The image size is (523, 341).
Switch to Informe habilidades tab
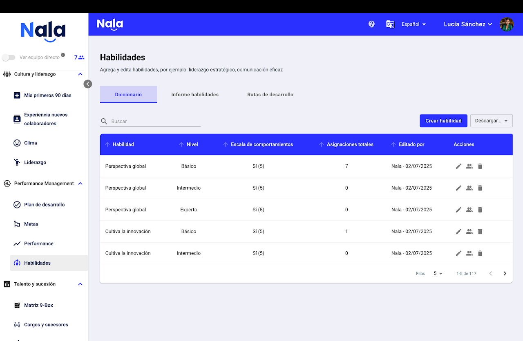pos(195,95)
